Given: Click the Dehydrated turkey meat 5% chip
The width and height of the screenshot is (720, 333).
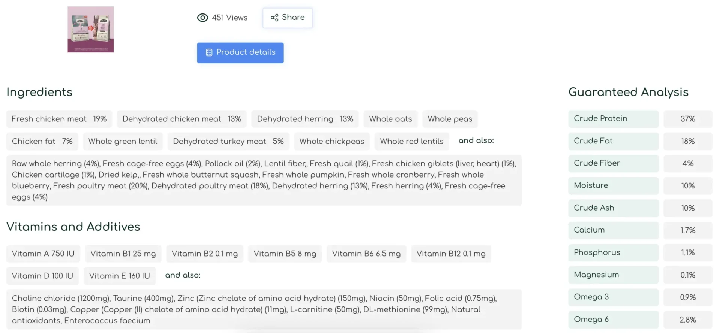Looking at the screenshot, I should click(x=228, y=142).
